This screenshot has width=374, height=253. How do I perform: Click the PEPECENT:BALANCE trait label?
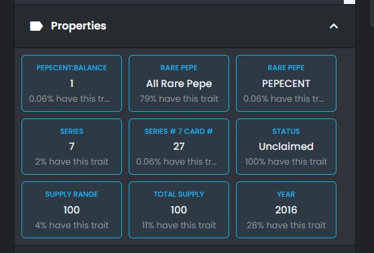72,68
